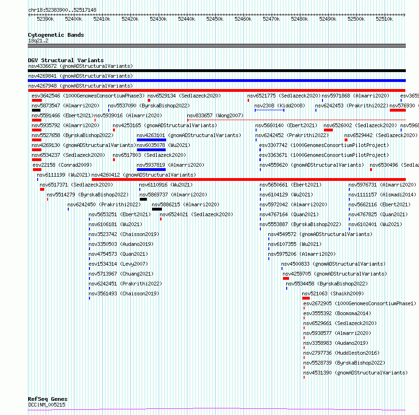Select nsv4253165 gnomAD variant
This screenshot has width=419, height=415.
[x=165, y=125]
